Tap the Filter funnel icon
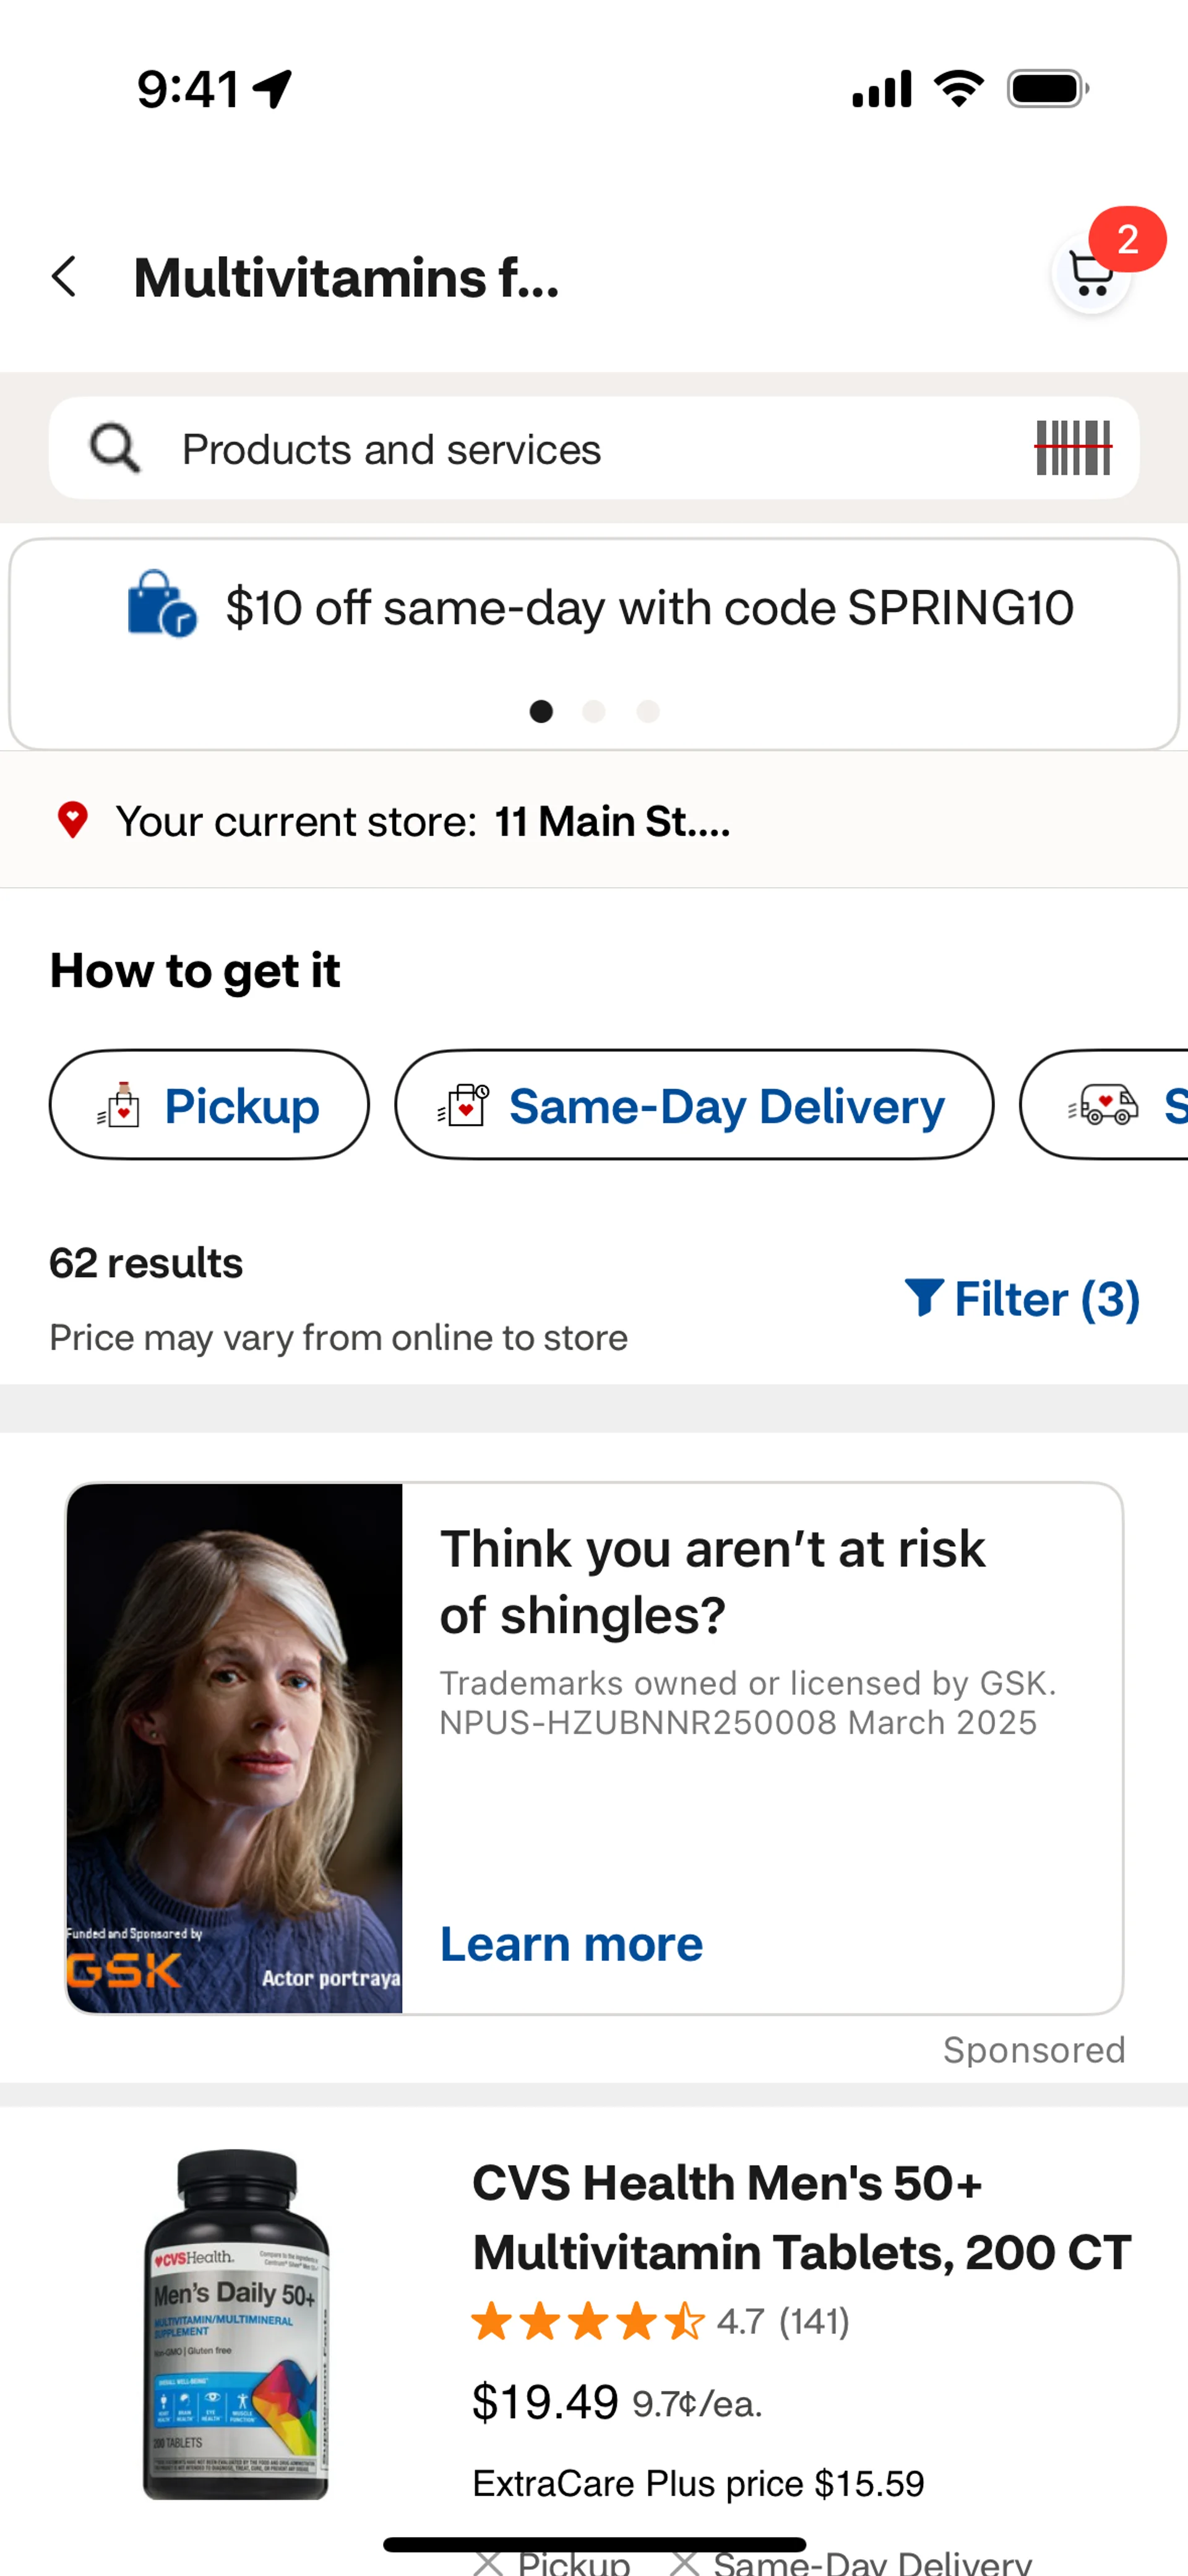This screenshot has width=1188, height=2576. click(x=923, y=1297)
